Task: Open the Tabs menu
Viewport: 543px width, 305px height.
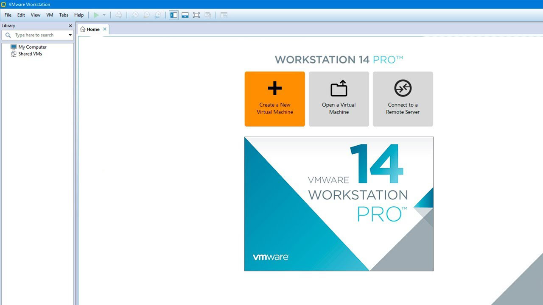Action: (x=64, y=15)
